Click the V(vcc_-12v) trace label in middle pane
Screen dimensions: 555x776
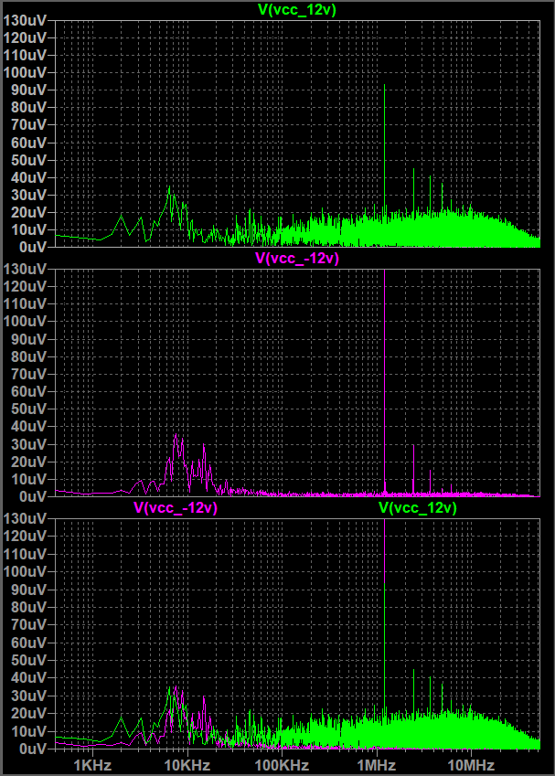click(x=297, y=258)
